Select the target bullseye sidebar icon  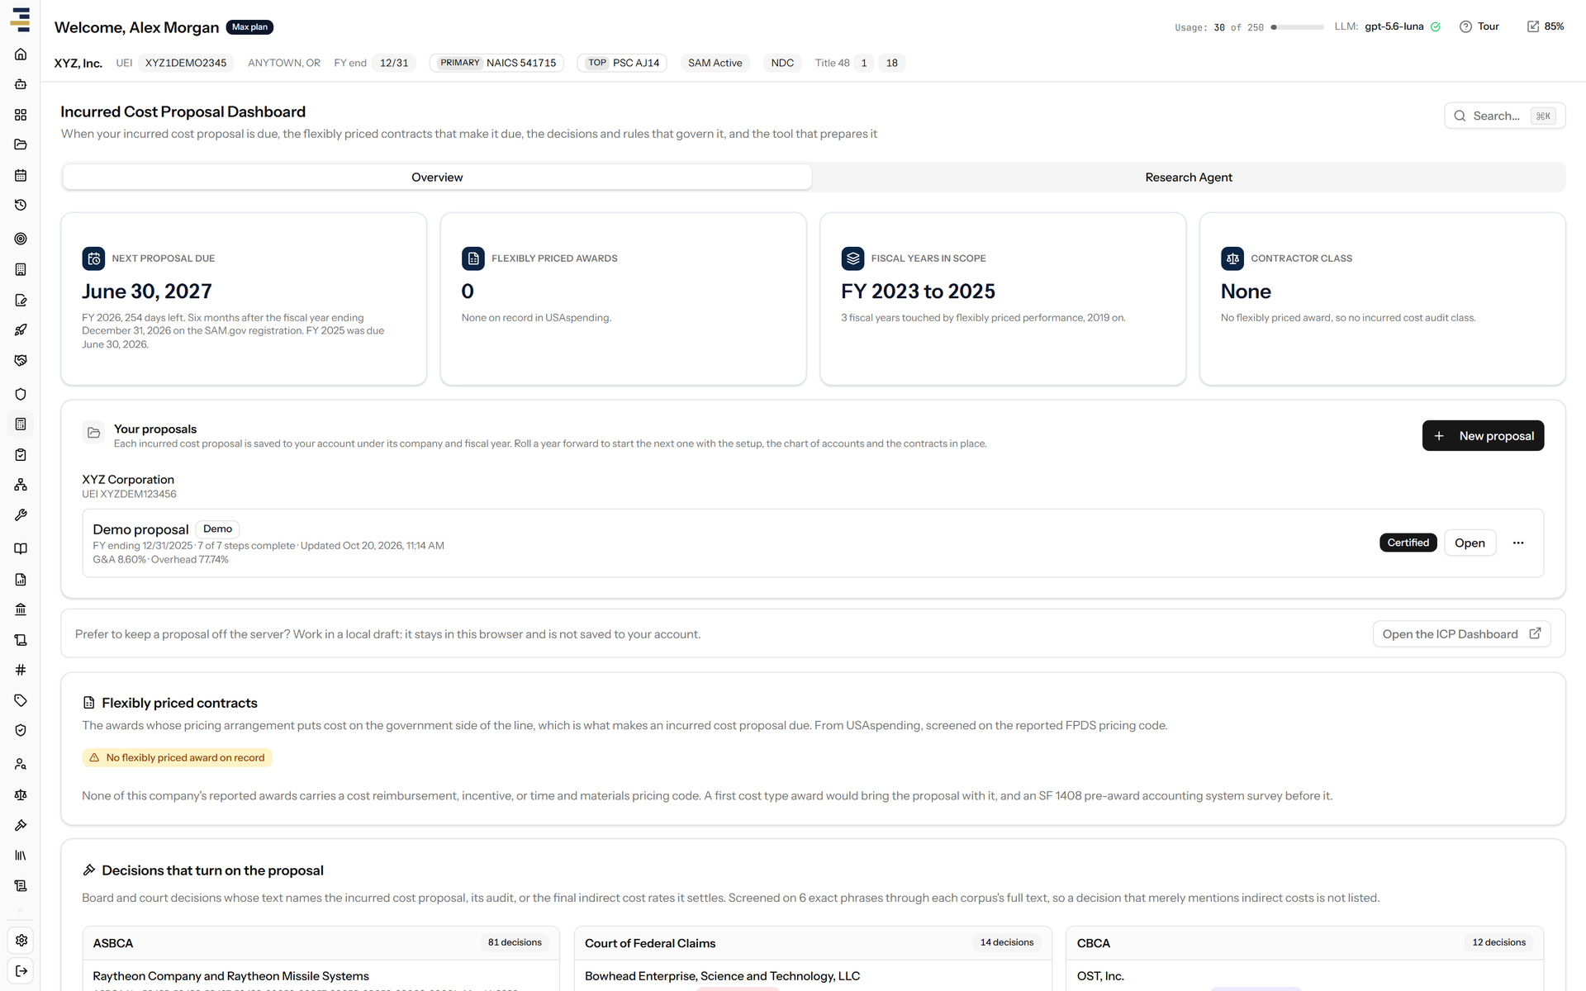coord(21,239)
